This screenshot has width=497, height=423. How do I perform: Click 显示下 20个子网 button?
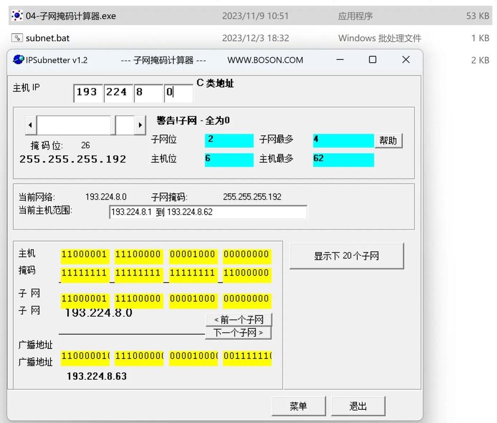tap(347, 256)
